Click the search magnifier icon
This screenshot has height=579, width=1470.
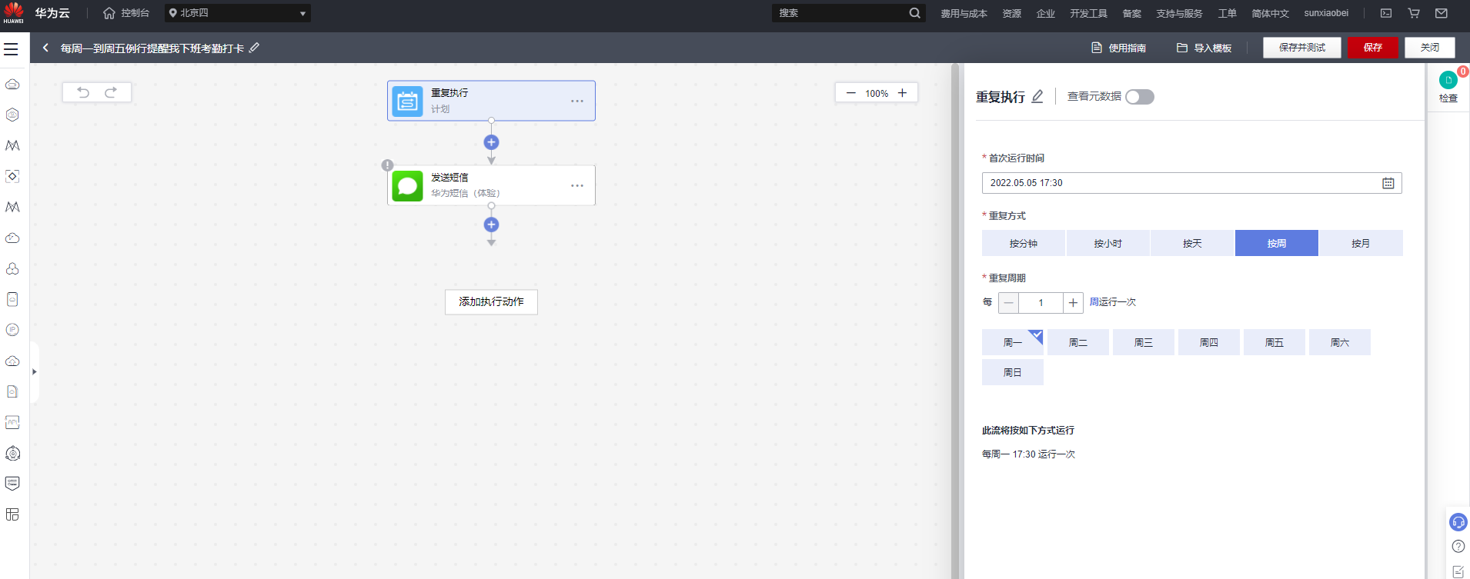[914, 13]
